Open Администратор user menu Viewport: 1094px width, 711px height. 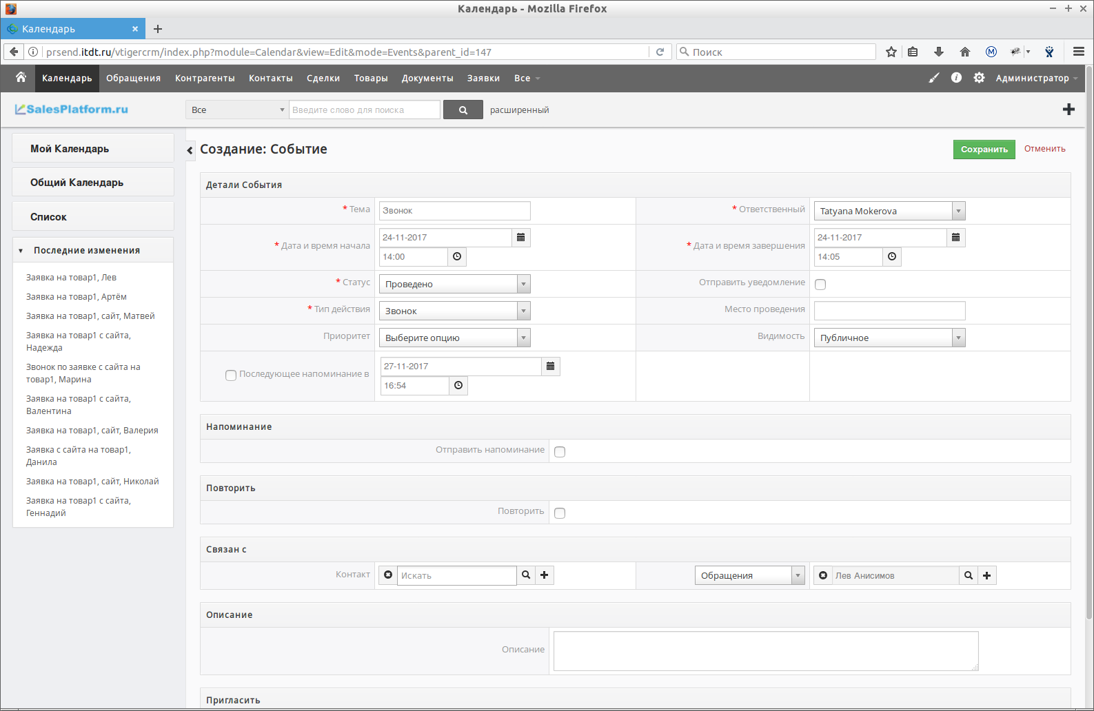(1036, 78)
